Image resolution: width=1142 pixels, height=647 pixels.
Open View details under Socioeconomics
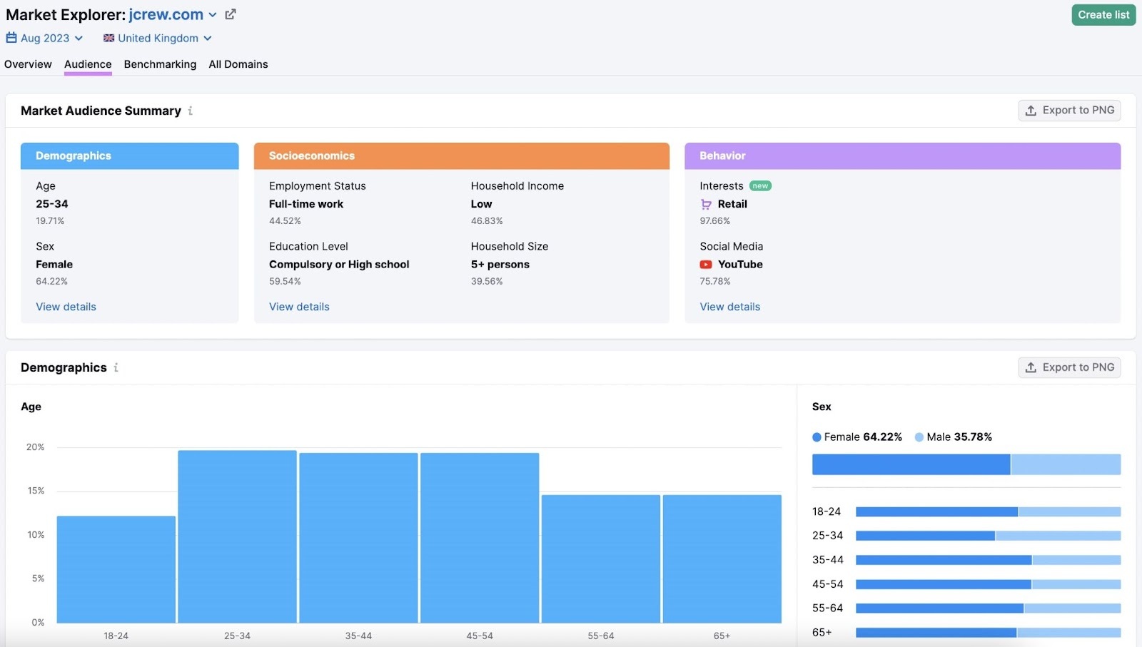coord(299,307)
